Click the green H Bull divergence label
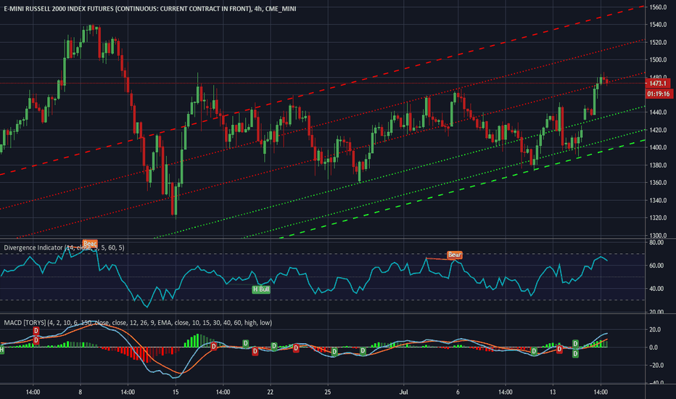Image resolution: width=676 pixels, height=399 pixels. pos(261,289)
